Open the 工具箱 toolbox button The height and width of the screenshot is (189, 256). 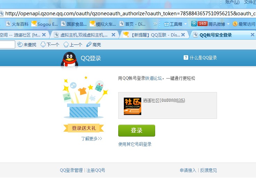(173, 24)
